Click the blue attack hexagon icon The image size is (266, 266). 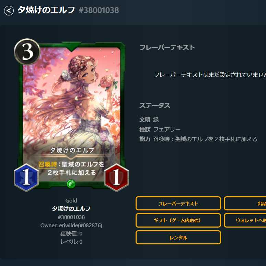[x=26, y=177]
